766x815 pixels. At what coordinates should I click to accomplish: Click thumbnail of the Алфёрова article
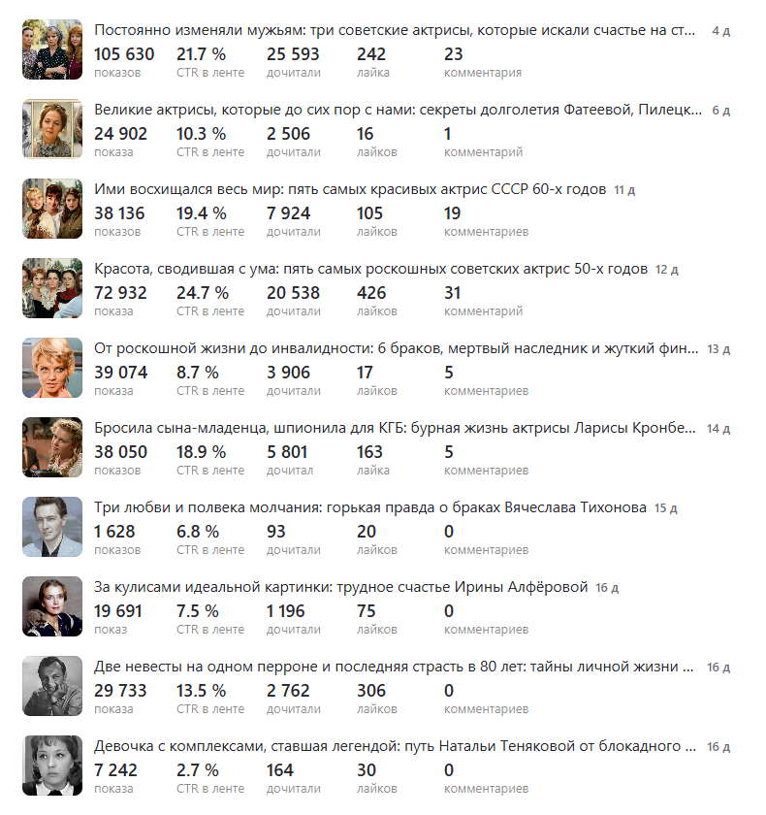(x=52, y=606)
